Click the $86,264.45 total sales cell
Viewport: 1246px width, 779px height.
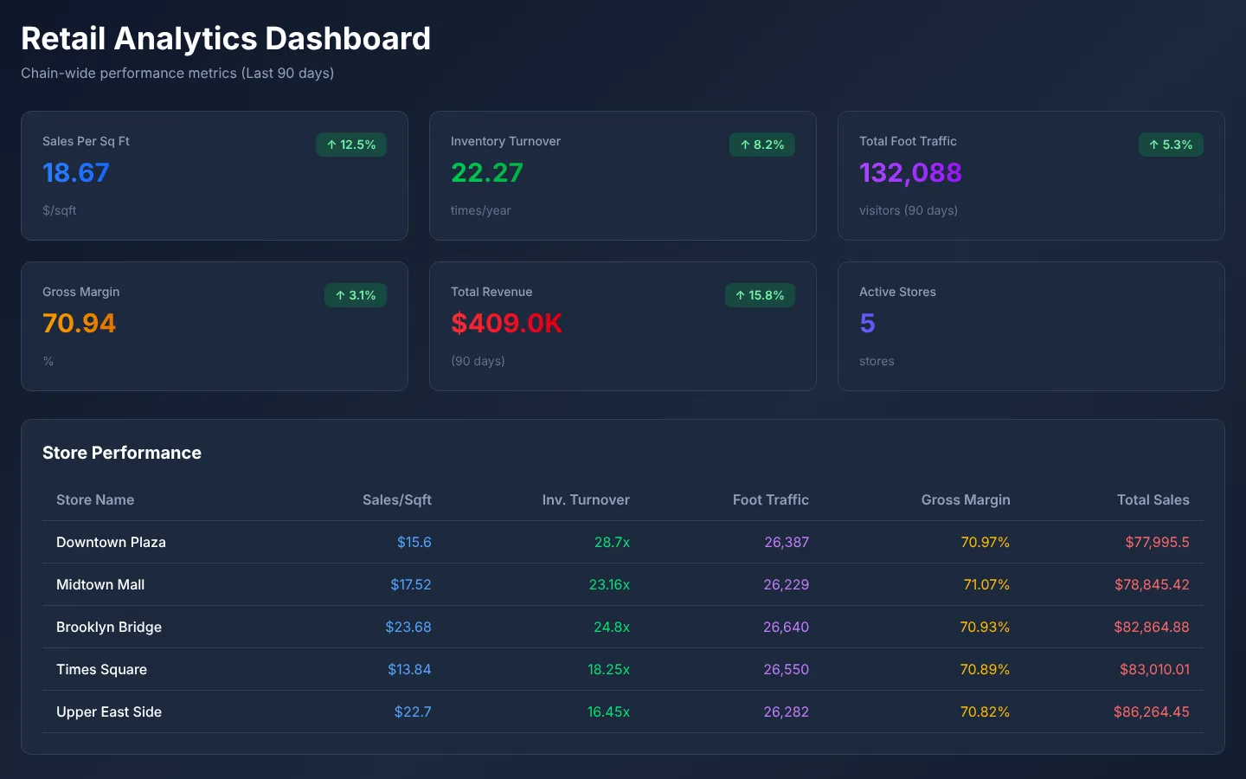pyautogui.click(x=1152, y=711)
